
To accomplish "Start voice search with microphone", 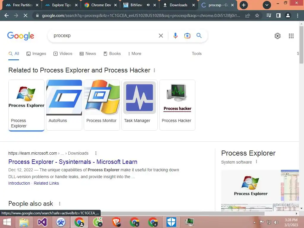I will click(x=175, y=36).
